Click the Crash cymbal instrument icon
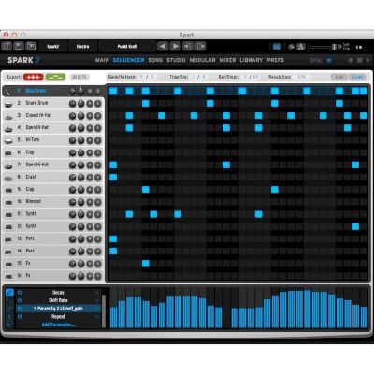Screen dimensions: 374x374 [x=8, y=178]
